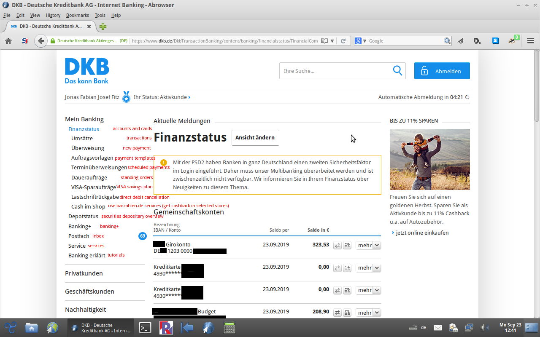Launch the terminal from the taskbar

coord(145,327)
